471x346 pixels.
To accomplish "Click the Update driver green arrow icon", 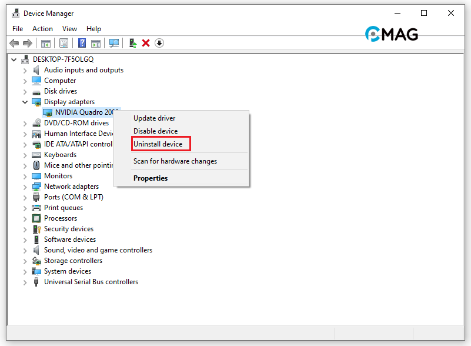I will [133, 43].
